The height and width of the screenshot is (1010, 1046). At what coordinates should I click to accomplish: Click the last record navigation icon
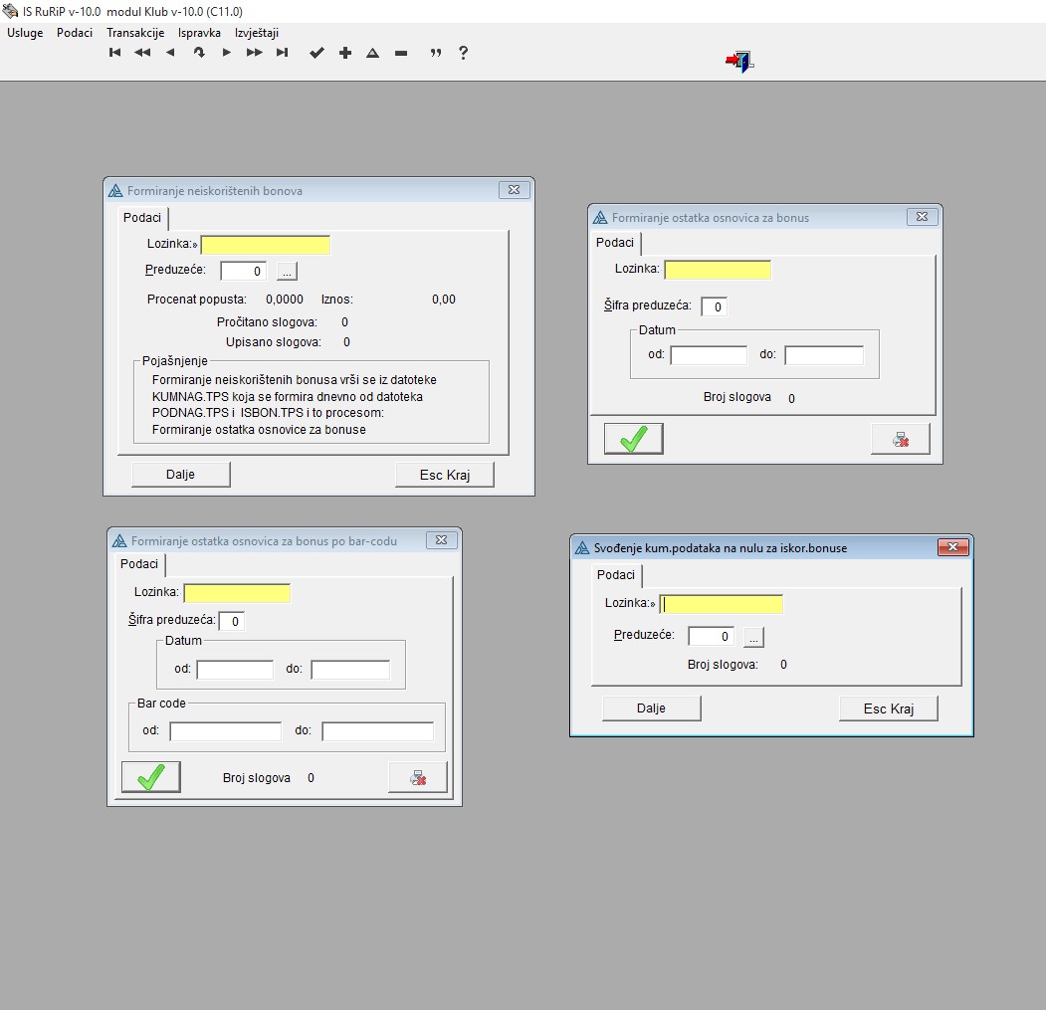point(282,53)
